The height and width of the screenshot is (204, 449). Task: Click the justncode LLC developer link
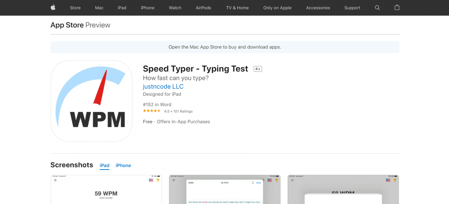[163, 86]
